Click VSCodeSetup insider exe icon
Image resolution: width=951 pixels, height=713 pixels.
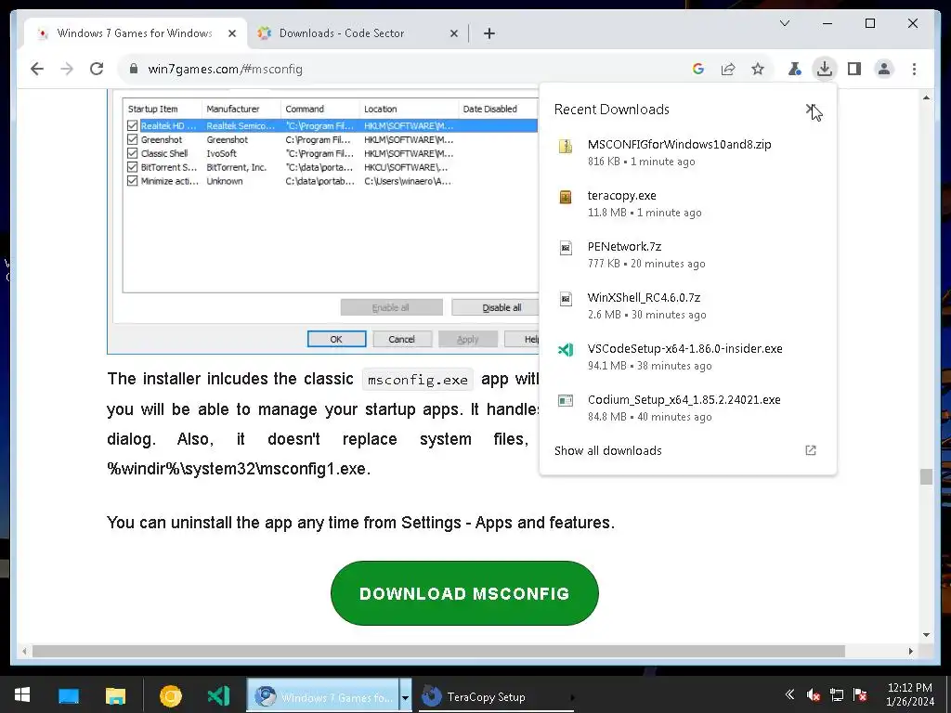pyautogui.click(x=566, y=350)
